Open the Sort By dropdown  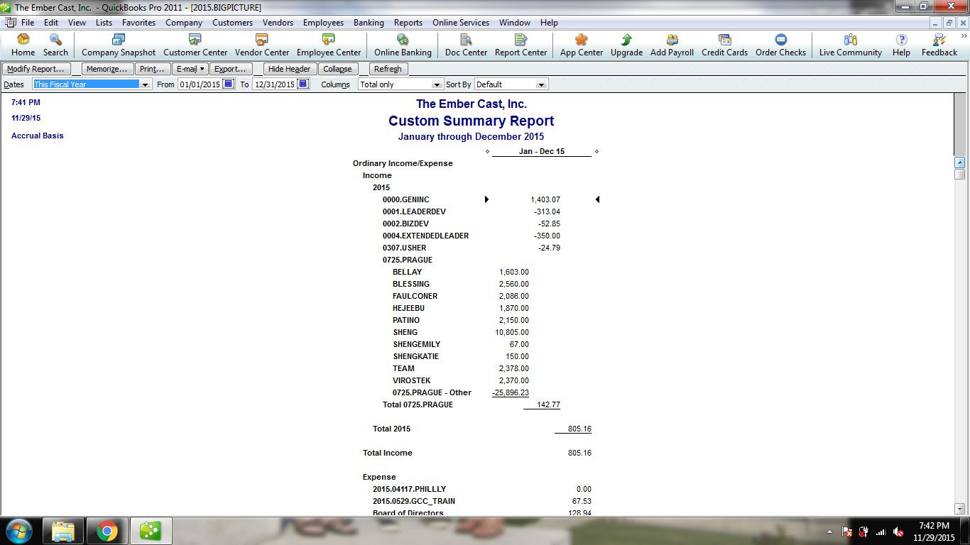[x=542, y=84]
